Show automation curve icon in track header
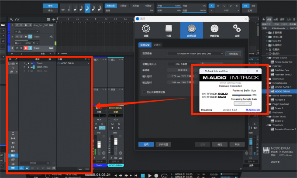 point(17,19)
